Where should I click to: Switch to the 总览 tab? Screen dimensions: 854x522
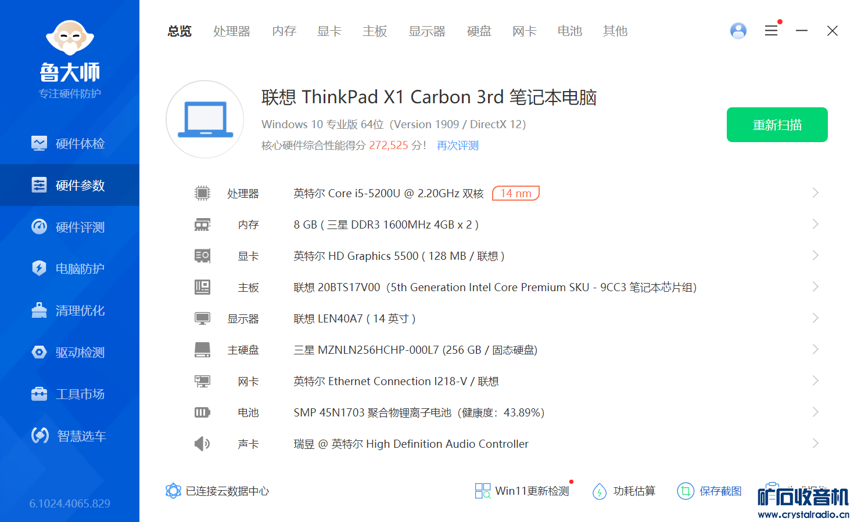coord(180,31)
